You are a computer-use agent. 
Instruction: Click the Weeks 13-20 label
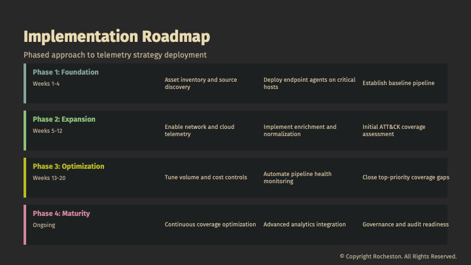pyautogui.click(x=50, y=178)
